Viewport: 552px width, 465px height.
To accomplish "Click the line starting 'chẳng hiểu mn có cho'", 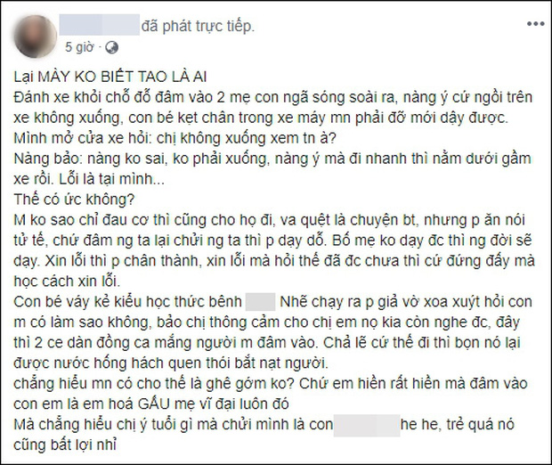I will tap(271, 383).
